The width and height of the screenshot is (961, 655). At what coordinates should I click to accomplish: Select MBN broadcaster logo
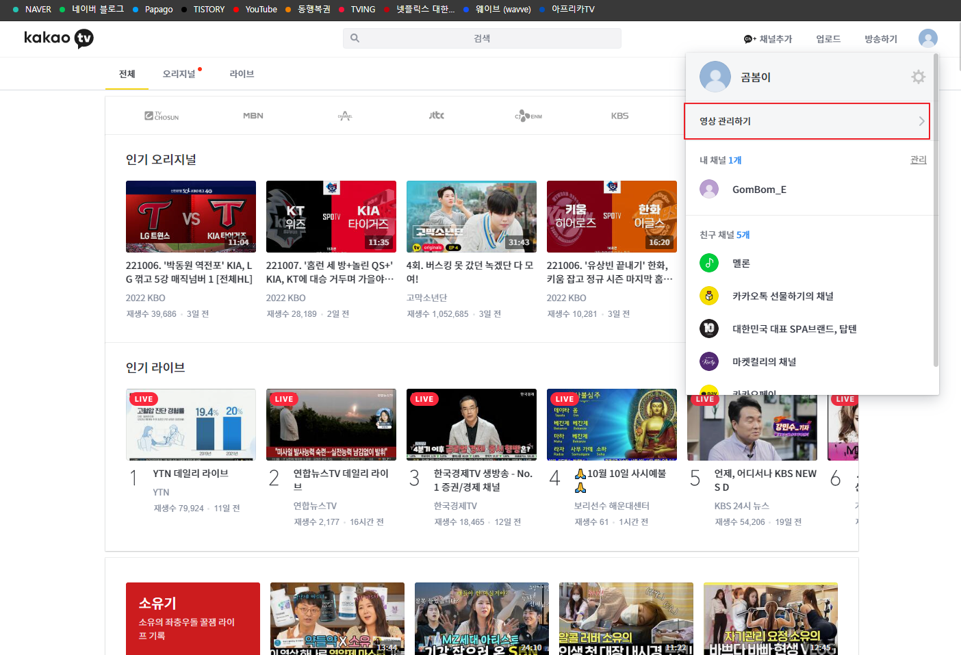pyautogui.click(x=253, y=116)
